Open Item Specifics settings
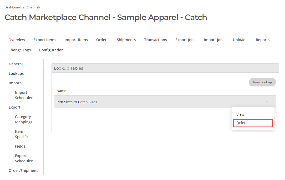Image resolution: width=285 pixels, height=180 pixels. tap(23, 134)
